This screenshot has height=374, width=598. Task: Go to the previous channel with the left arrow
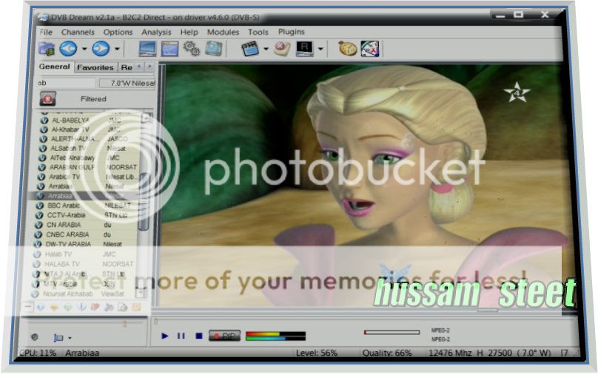click(x=69, y=48)
